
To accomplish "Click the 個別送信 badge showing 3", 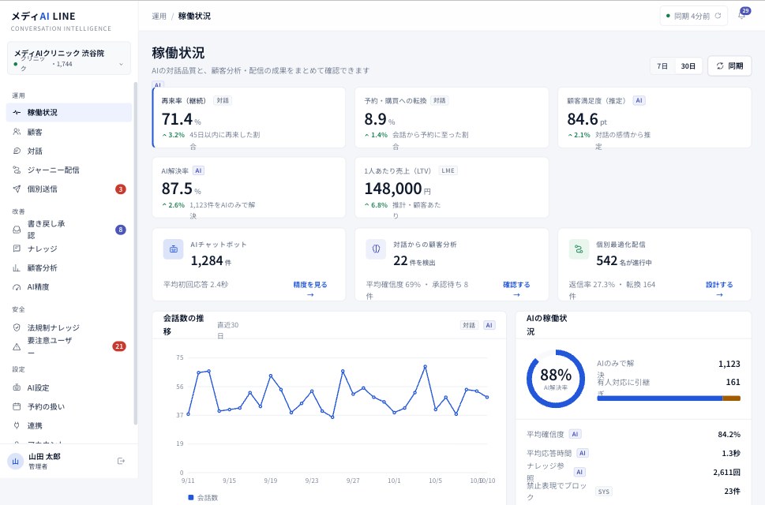I will coord(121,189).
